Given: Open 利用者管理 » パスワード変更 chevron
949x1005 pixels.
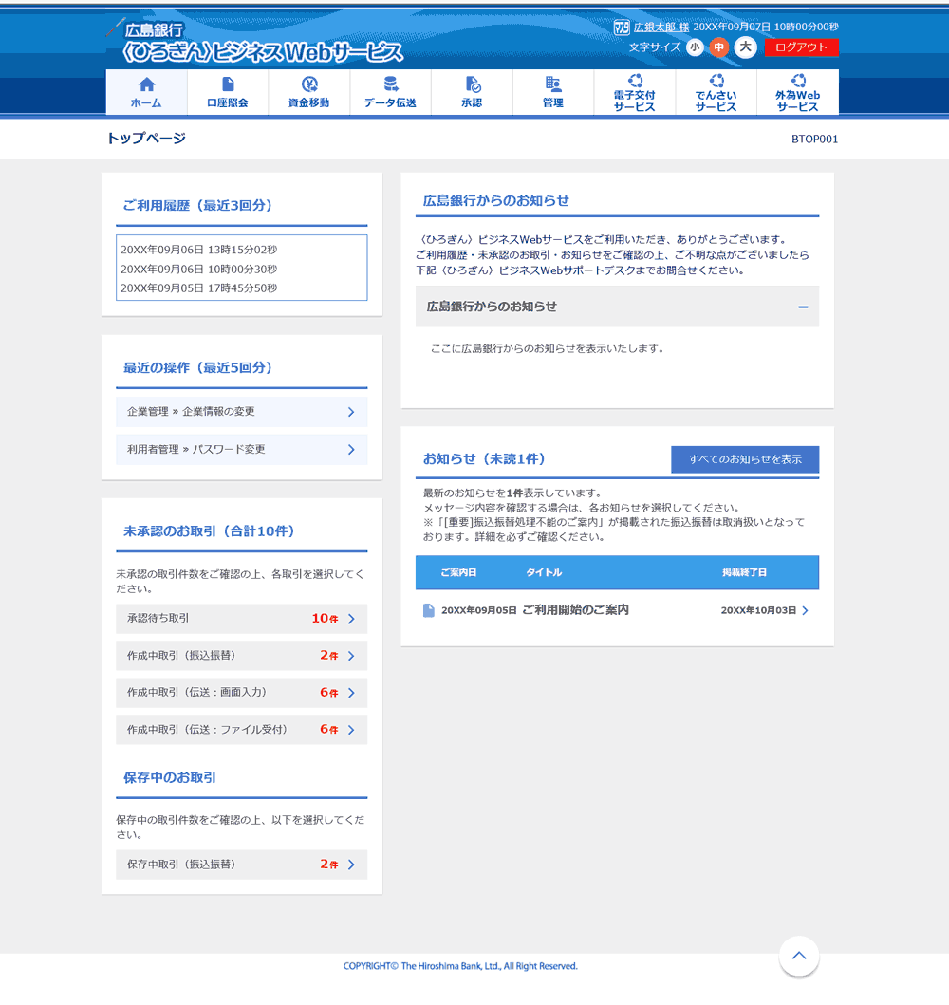Looking at the screenshot, I should tap(351, 450).
